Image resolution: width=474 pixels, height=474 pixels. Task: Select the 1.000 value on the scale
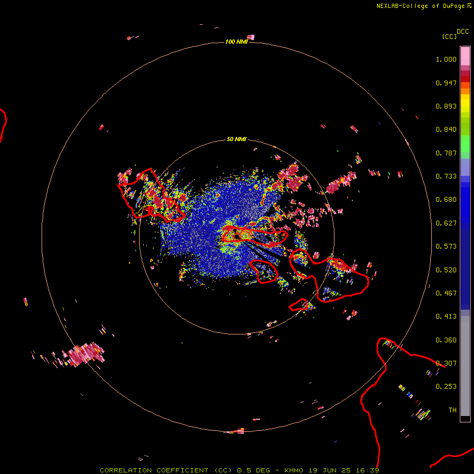pos(446,59)
